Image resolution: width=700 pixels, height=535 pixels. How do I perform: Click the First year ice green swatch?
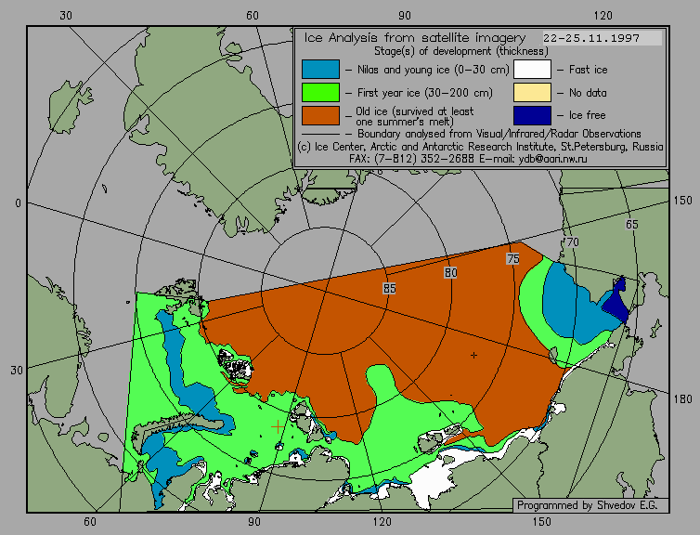tap(320, 93)
